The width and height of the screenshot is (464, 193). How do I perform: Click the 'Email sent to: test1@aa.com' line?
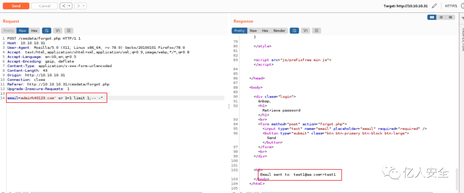(298, 175)
